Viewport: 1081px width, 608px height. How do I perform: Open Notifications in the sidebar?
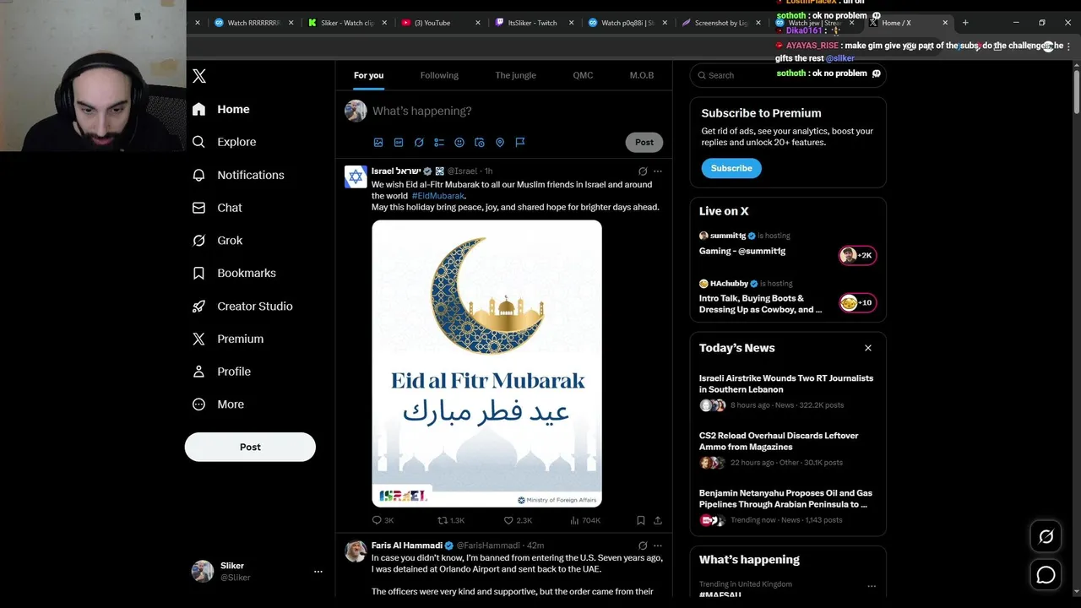[239, 175]
